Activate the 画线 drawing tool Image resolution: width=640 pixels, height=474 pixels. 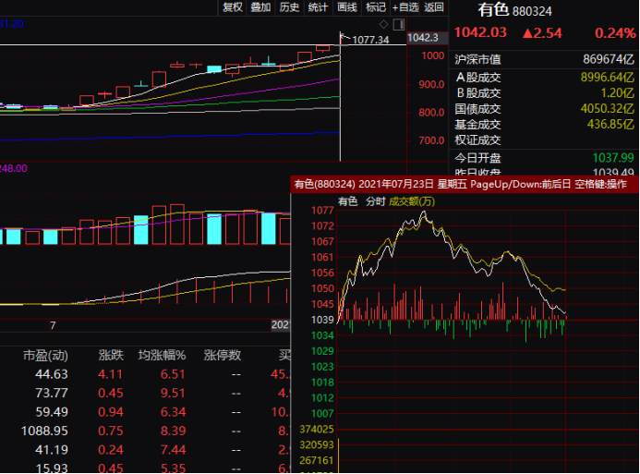(346, 7)
